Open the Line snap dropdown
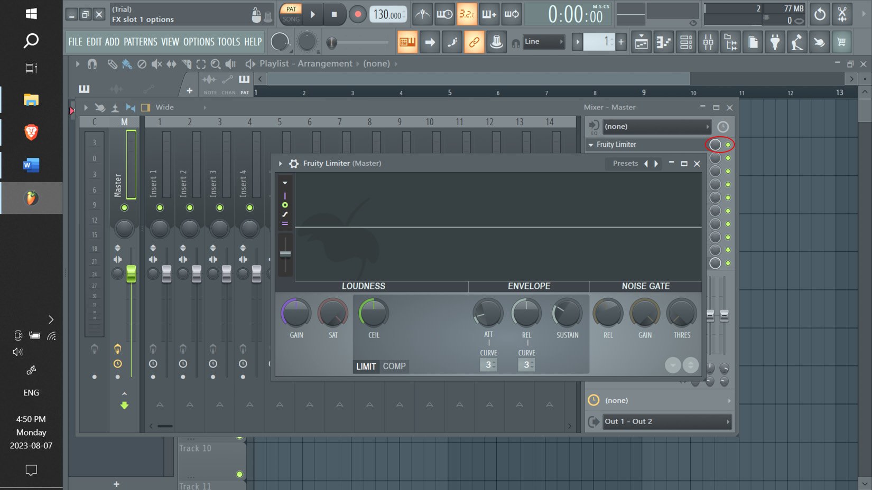 544,42
